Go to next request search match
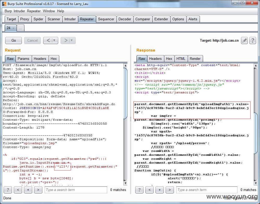 click(x=38, y=190)
